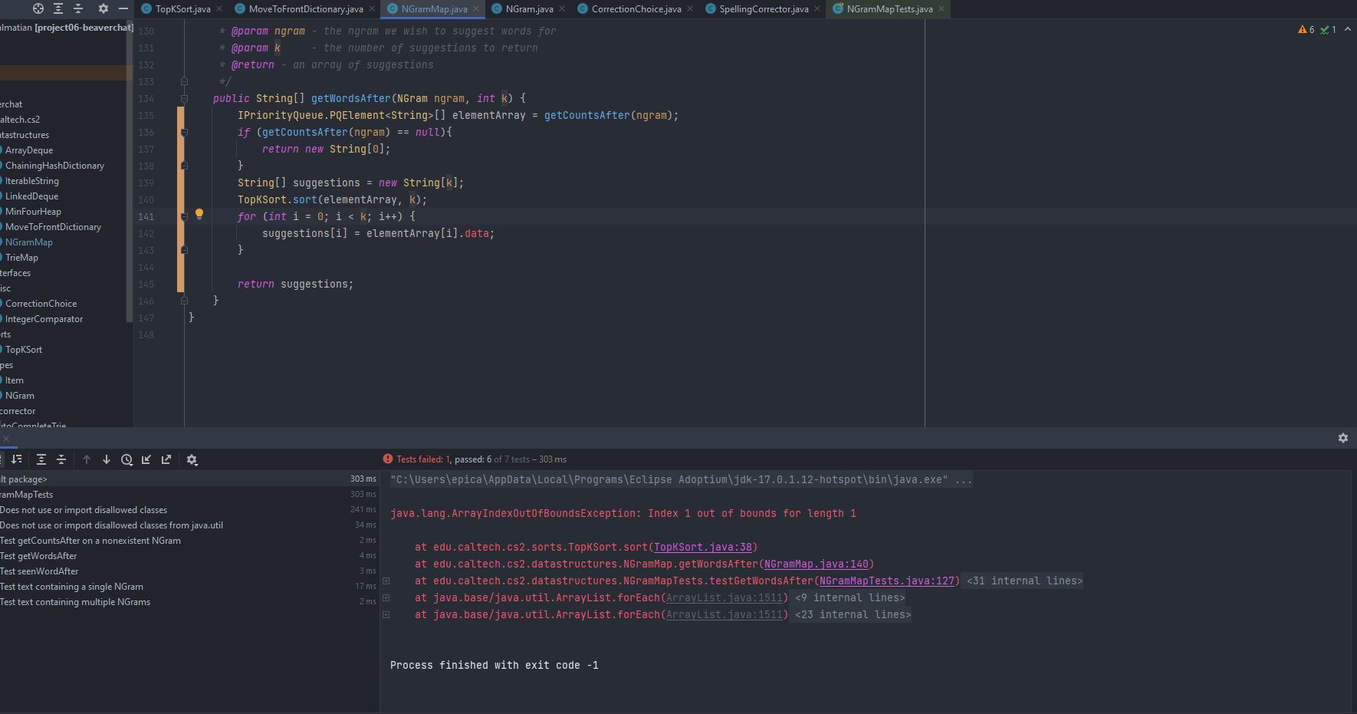Toggle code fold at line 134
The height and width of the screenshot is (714, 1357).
coord(184,98)
